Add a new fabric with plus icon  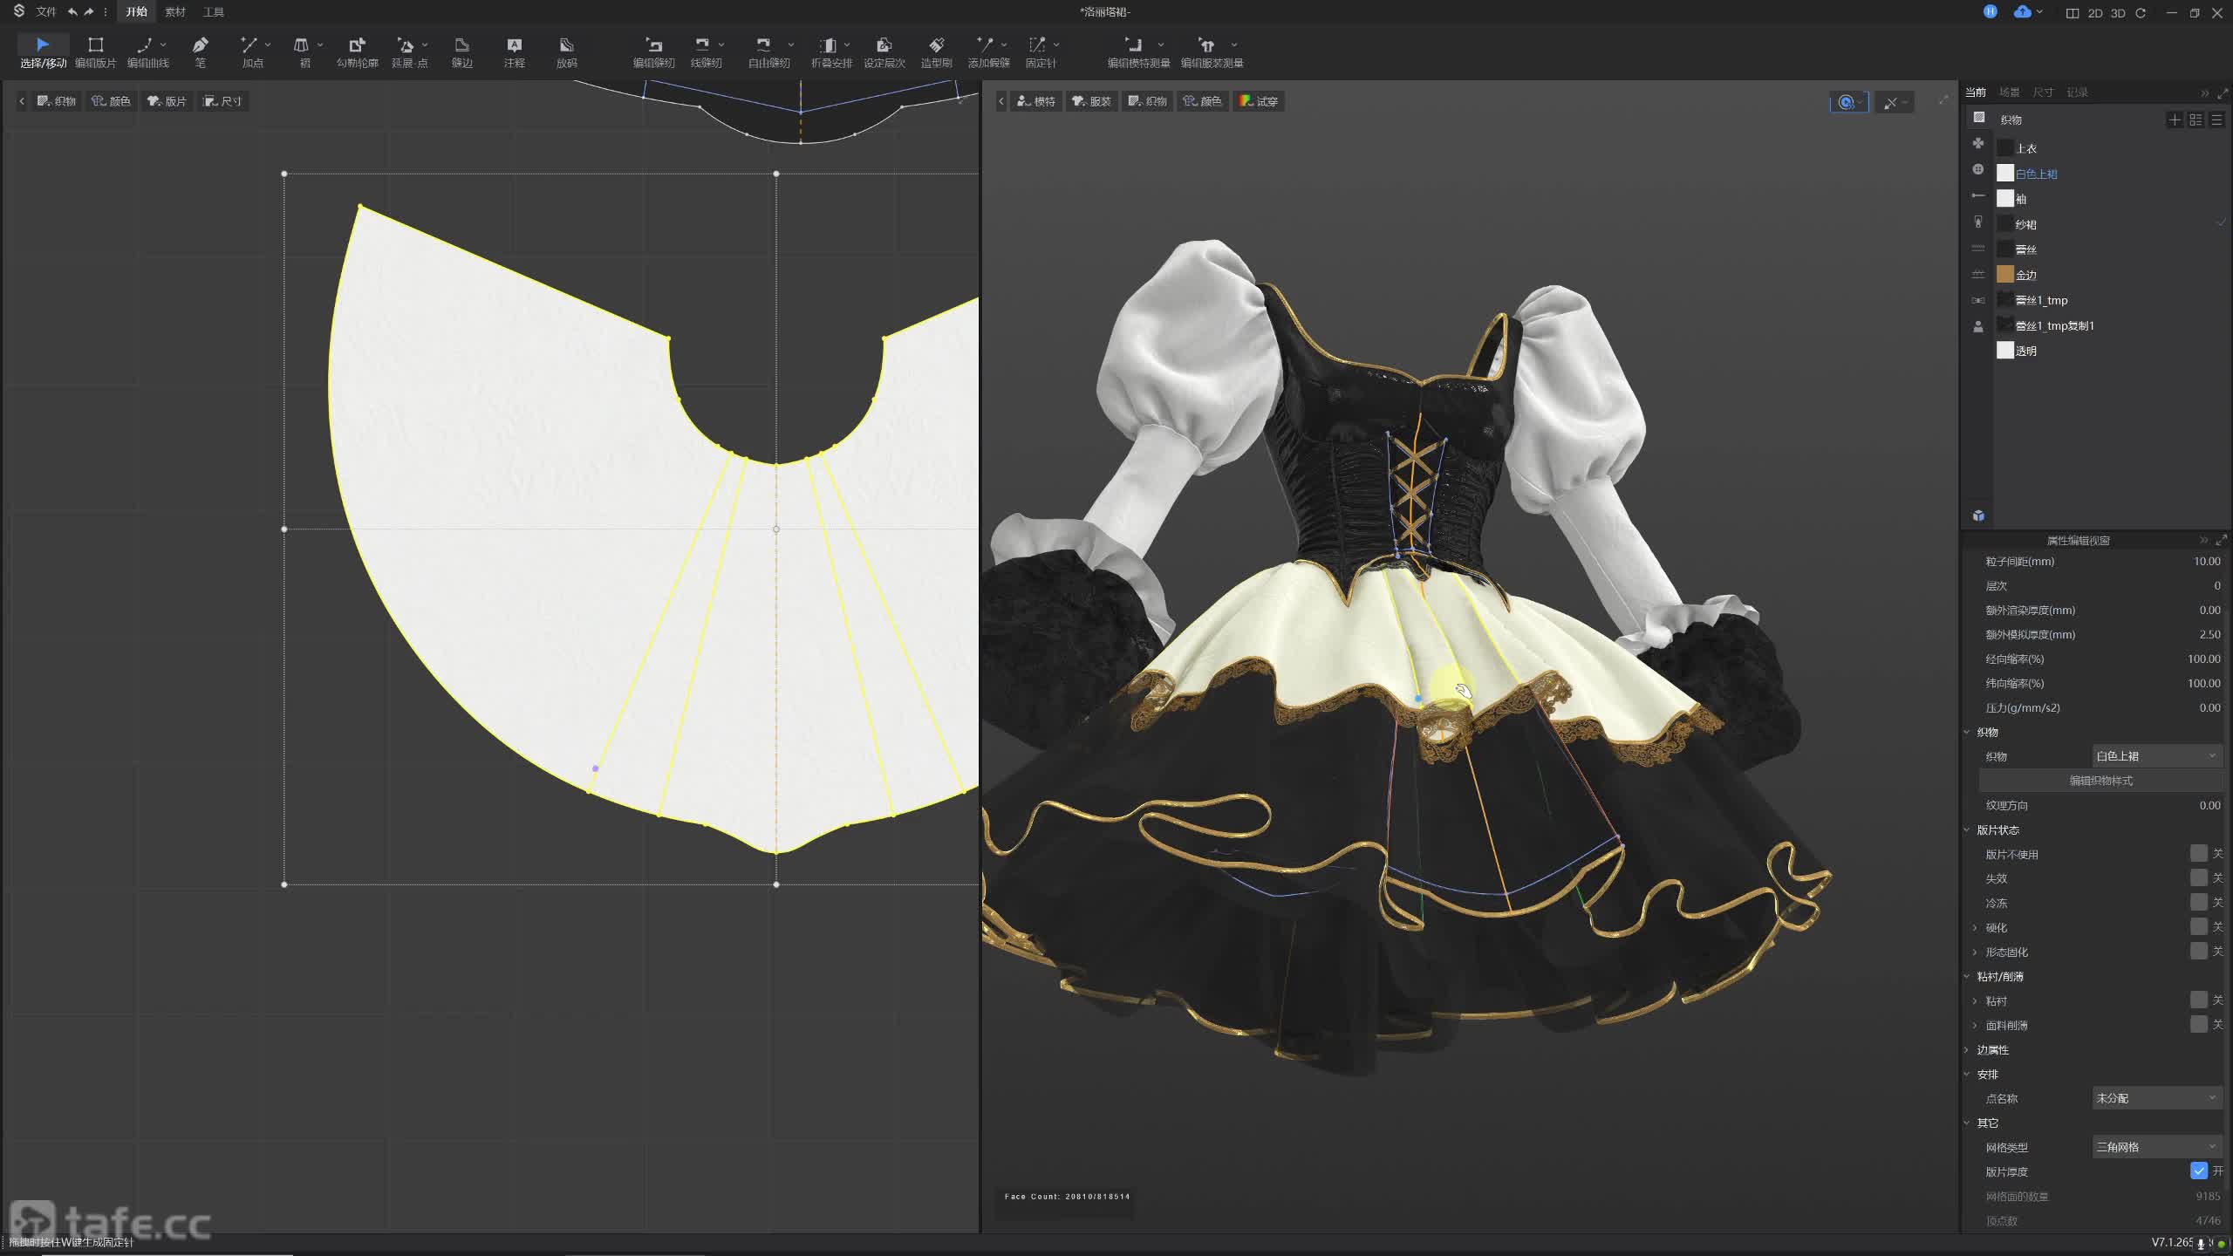(2175, 119)
